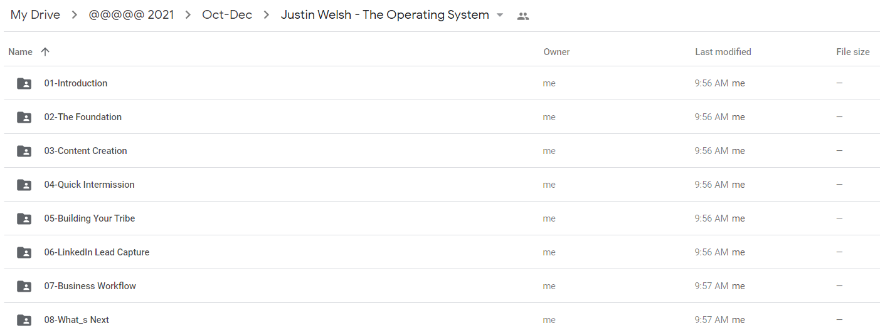Select the 05-Building Your Tribe folder icon
Image resolution: width=880 pixels, height=333 pixels.
[24, 218]
